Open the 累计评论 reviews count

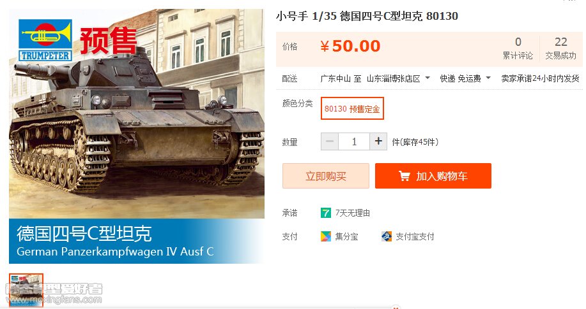(518, 49)
